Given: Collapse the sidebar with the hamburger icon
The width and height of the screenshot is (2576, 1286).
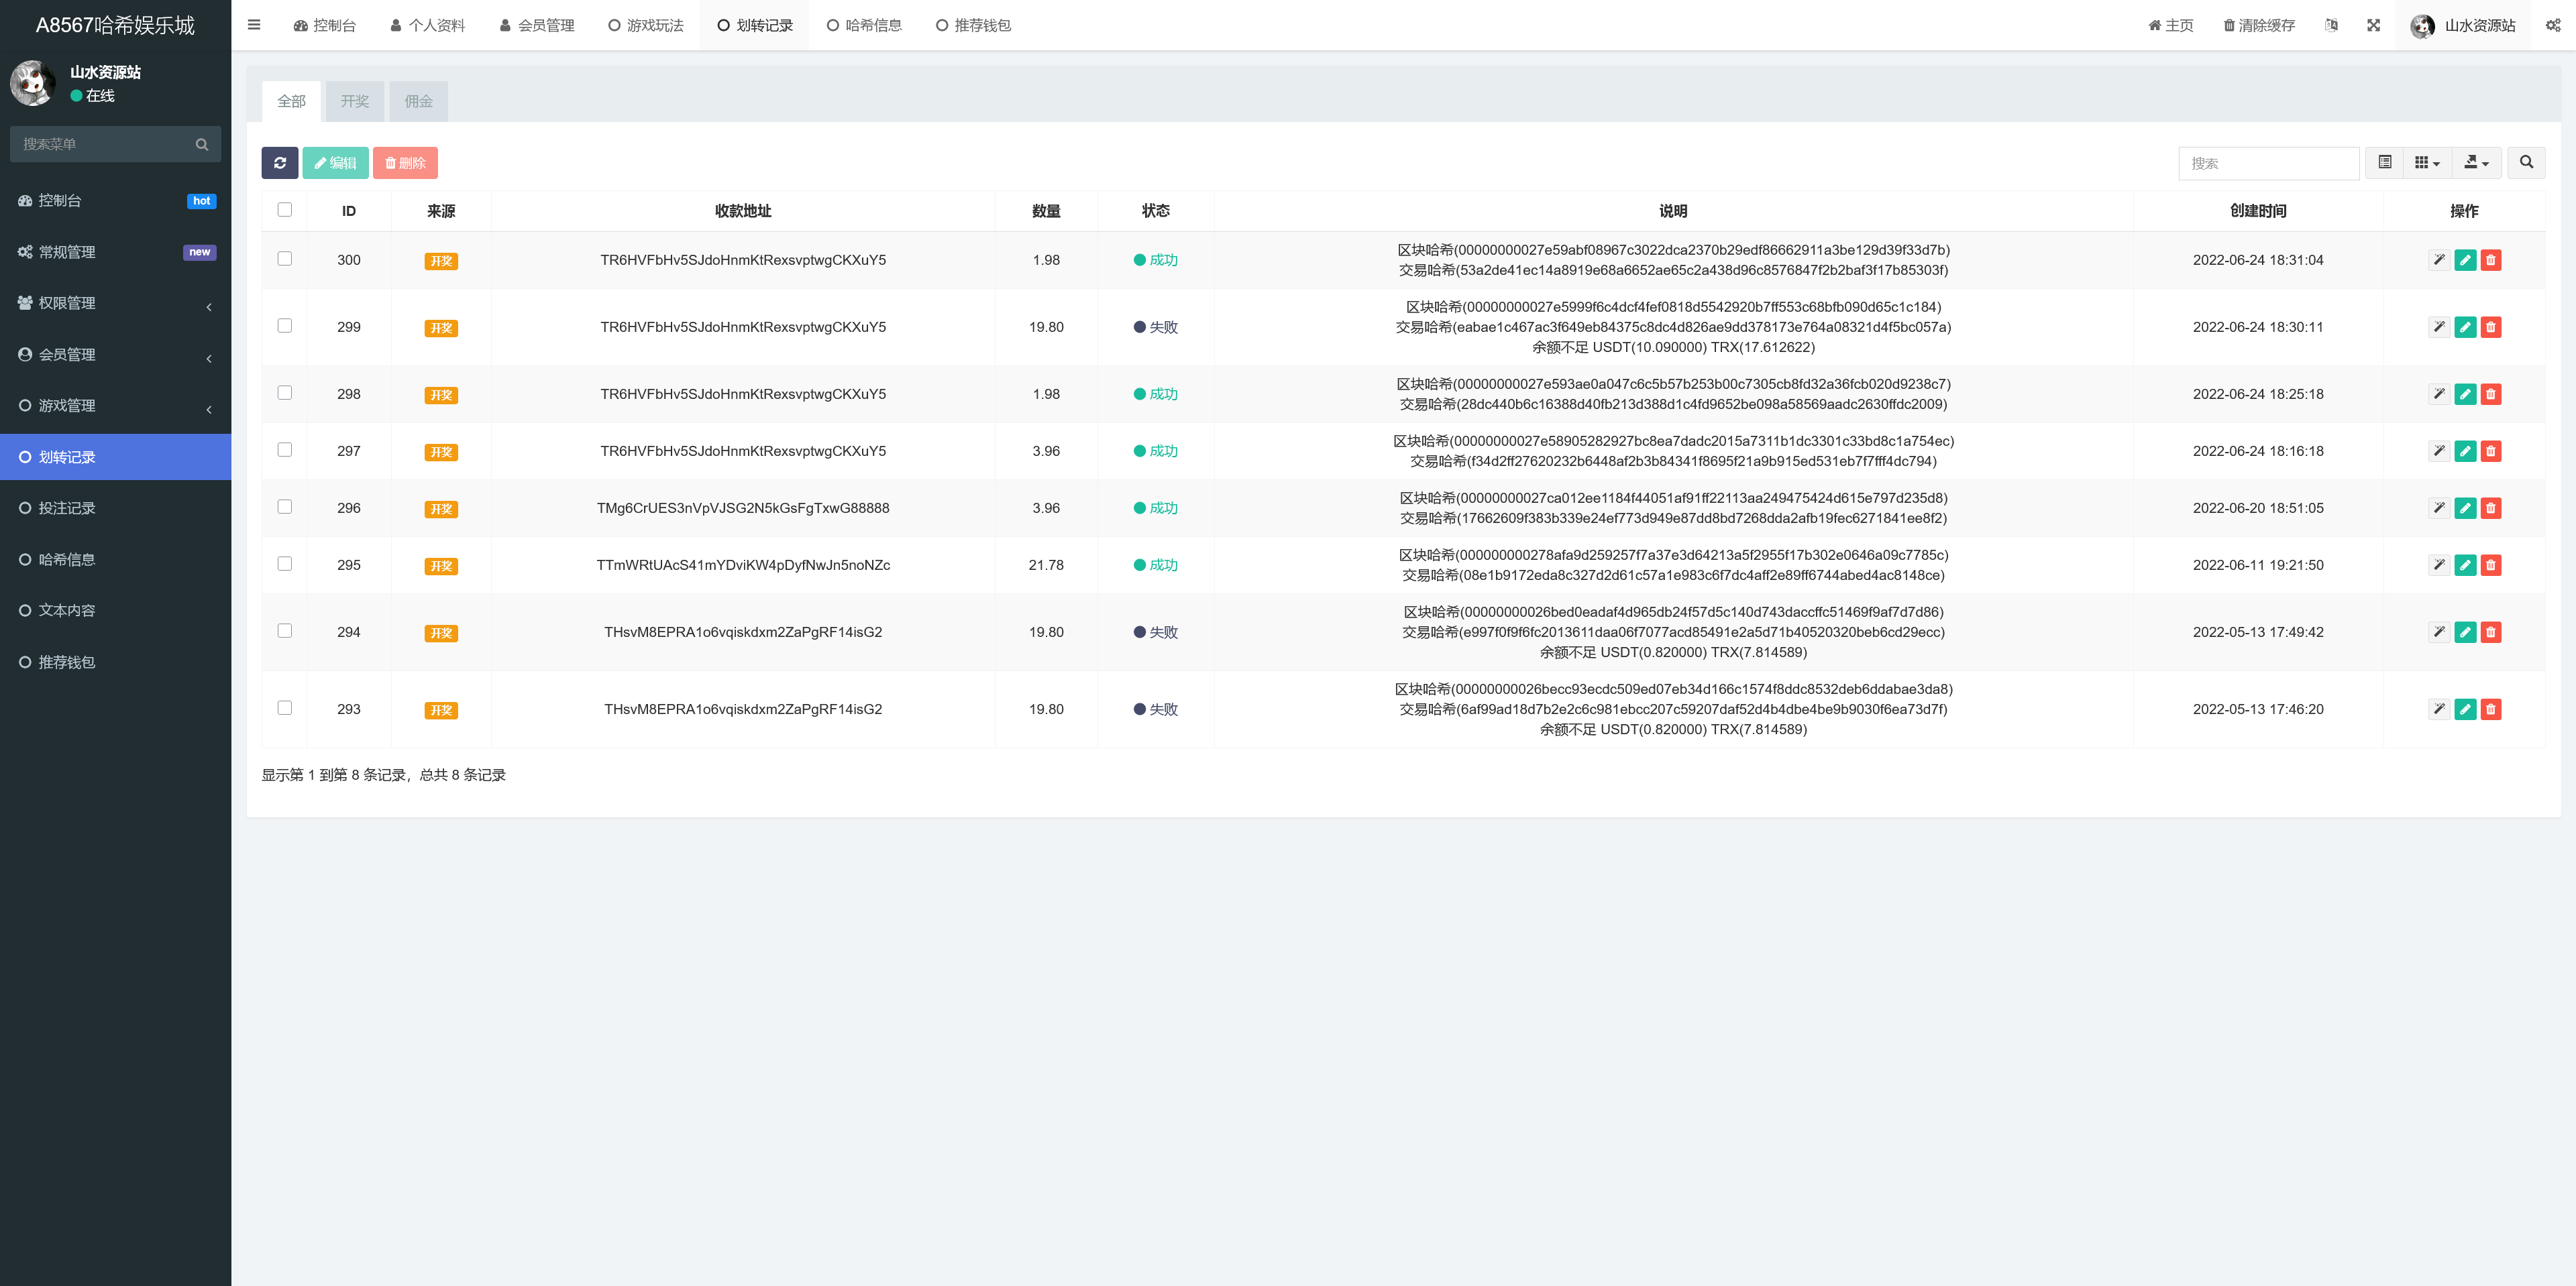Looking at the screenshot, I should (254, 25).
